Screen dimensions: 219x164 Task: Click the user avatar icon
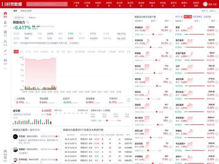205,4
